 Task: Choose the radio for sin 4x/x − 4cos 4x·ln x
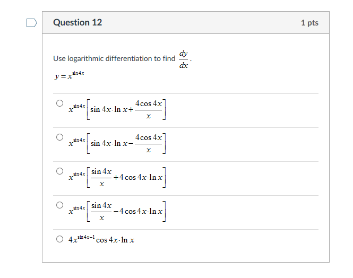61,205
